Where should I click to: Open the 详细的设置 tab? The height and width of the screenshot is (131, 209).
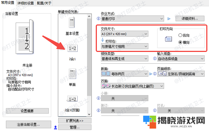pyautogui.click(x=25, y=3)
